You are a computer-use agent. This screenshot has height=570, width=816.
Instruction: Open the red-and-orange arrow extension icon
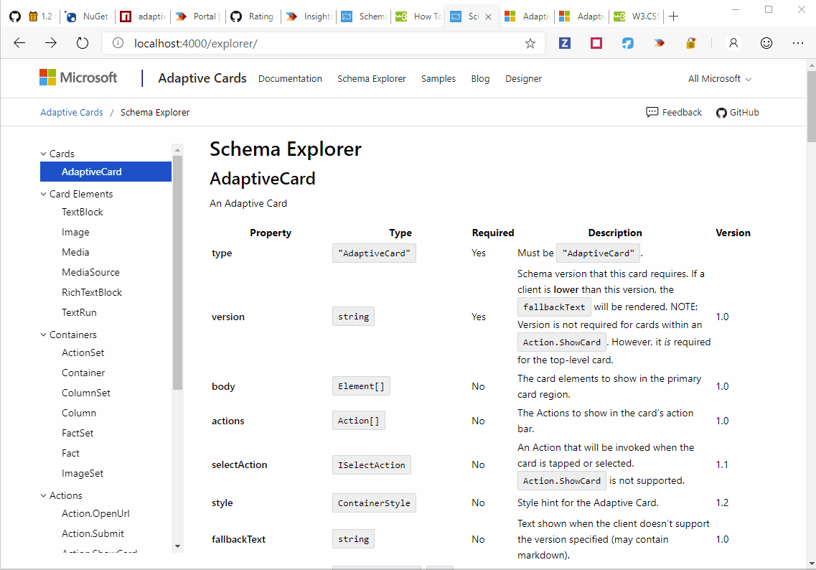point(660,43)
